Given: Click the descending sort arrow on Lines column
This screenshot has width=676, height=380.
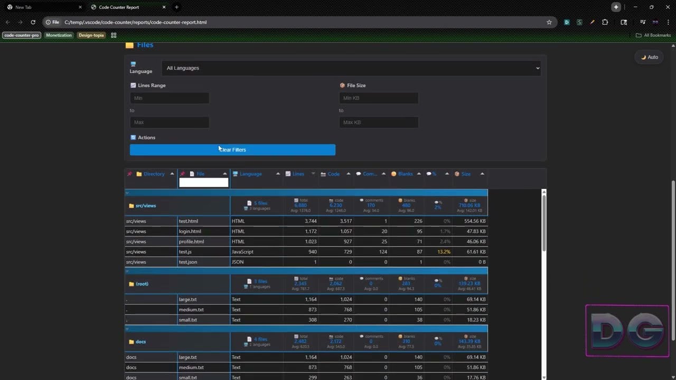Looking at the screenshot, I should 313,174.
